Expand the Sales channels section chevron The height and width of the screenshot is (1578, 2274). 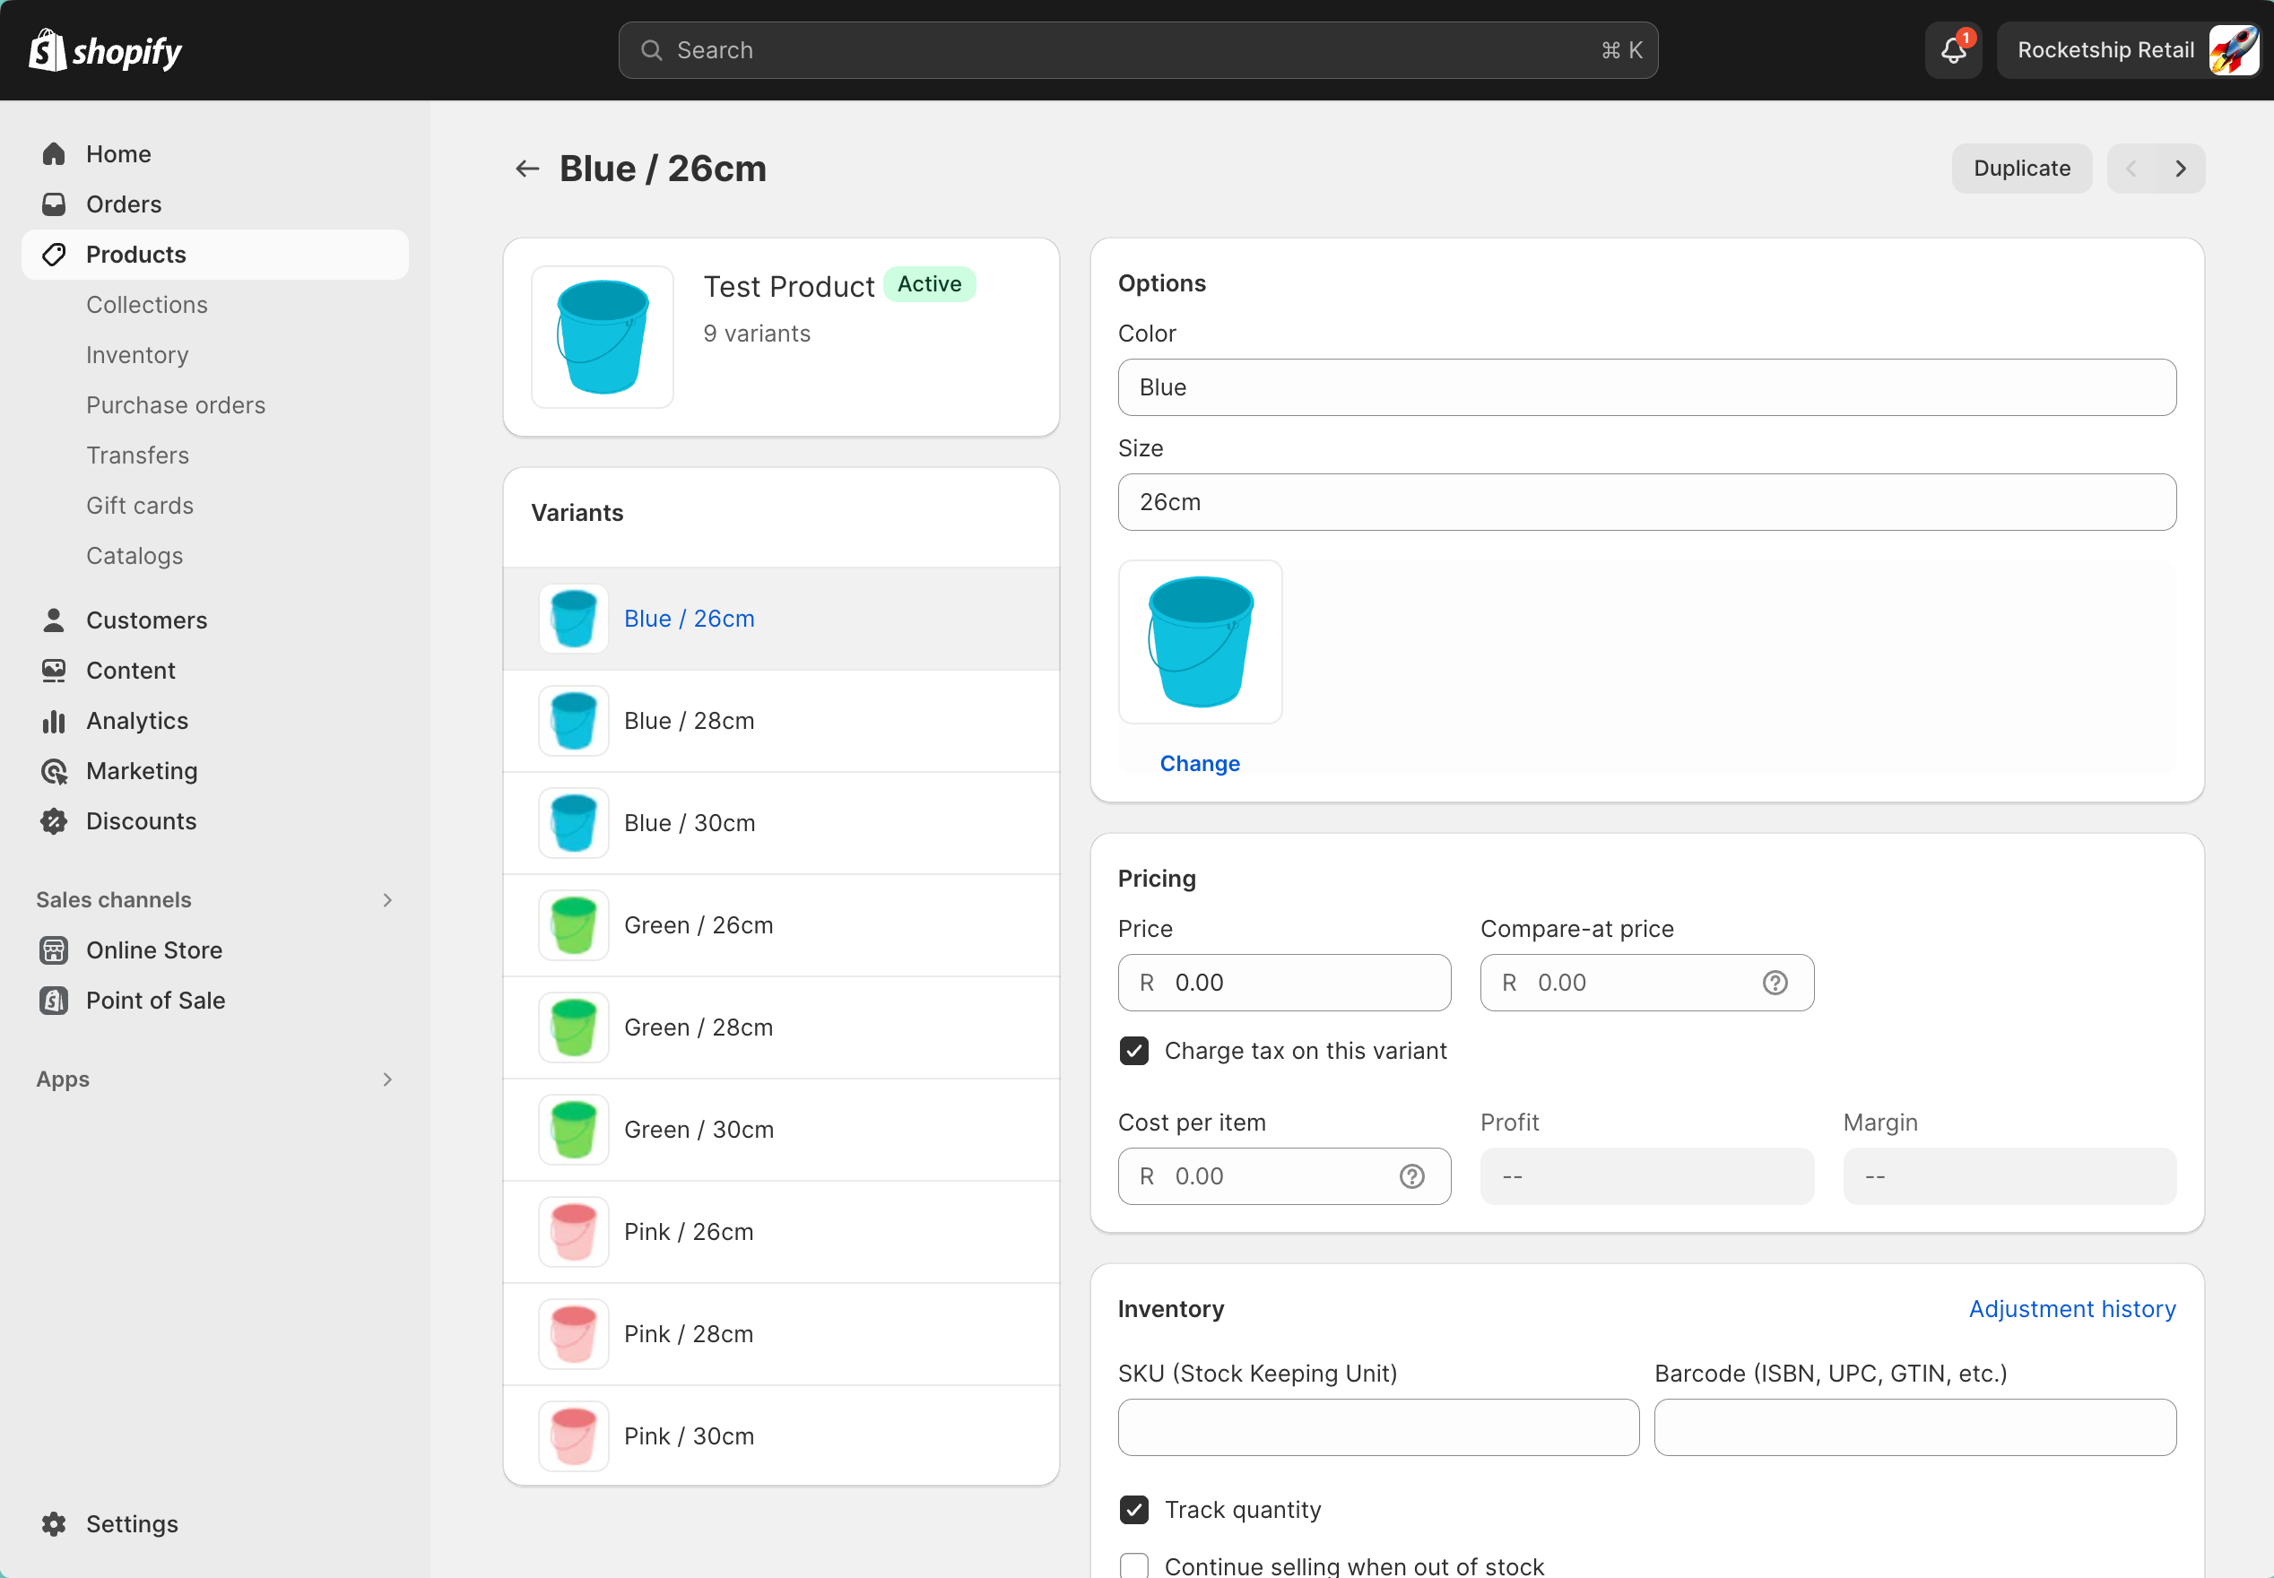(x=387, y=900)
